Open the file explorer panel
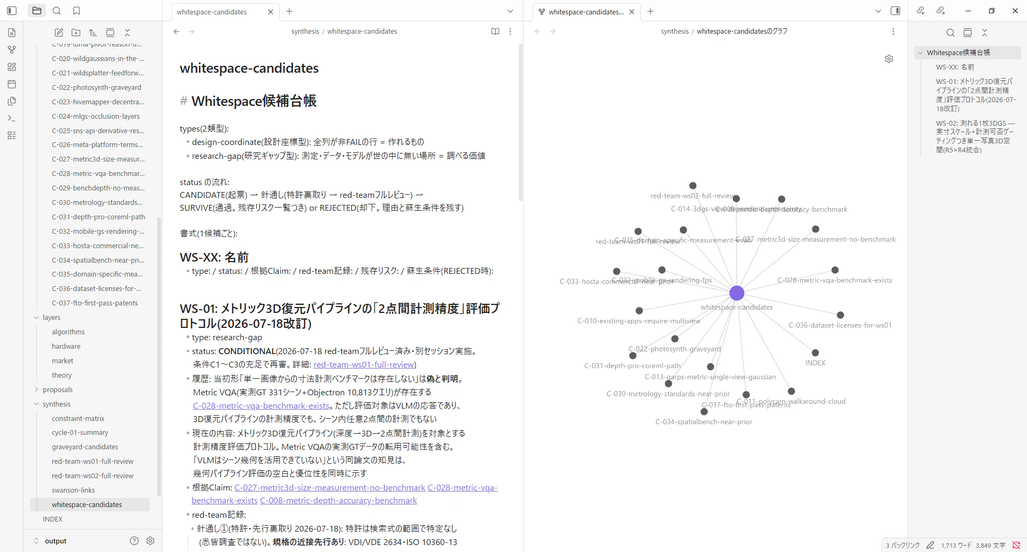 point(37,11)
